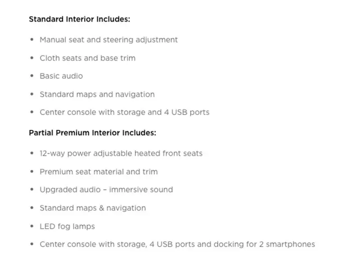Click item mentioning docking for 2 smartphones
361x257 pixels.
[x=177, y=244]
